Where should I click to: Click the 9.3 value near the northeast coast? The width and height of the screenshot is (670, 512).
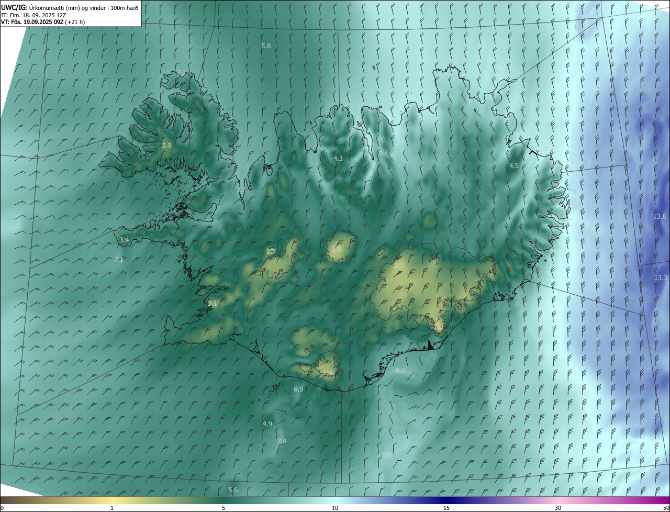(x=501, y=72)
